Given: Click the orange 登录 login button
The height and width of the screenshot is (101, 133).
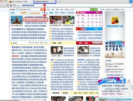Looking at the screenshot, I should point(43,9).
